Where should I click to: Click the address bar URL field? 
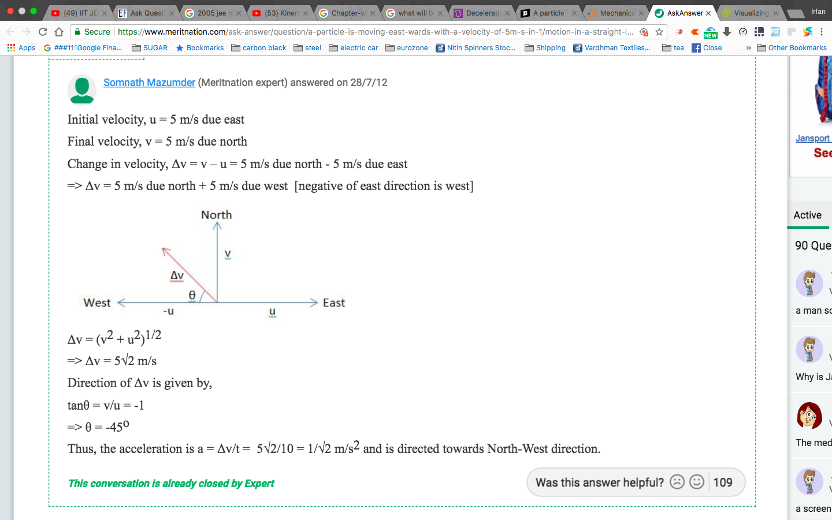click(x=376, y=32)
